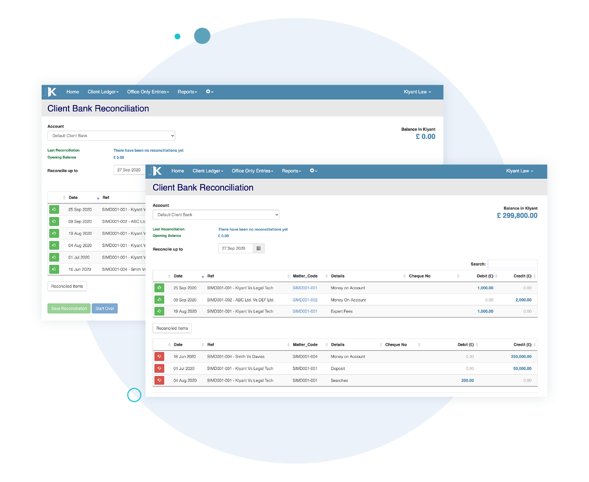Click green reconcile icon for 09 Sep 2020 in the back window
Image resolution: width=589 pixels, height=482 pixels.
(x=54, y=221)
